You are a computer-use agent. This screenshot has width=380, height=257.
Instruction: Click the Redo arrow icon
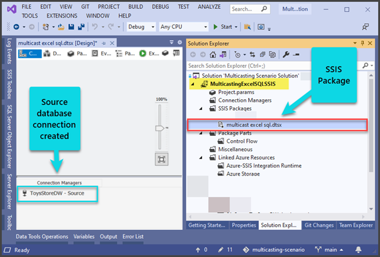pos(110,27)
